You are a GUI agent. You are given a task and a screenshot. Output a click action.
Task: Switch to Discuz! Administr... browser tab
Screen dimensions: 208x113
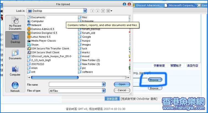147,5
